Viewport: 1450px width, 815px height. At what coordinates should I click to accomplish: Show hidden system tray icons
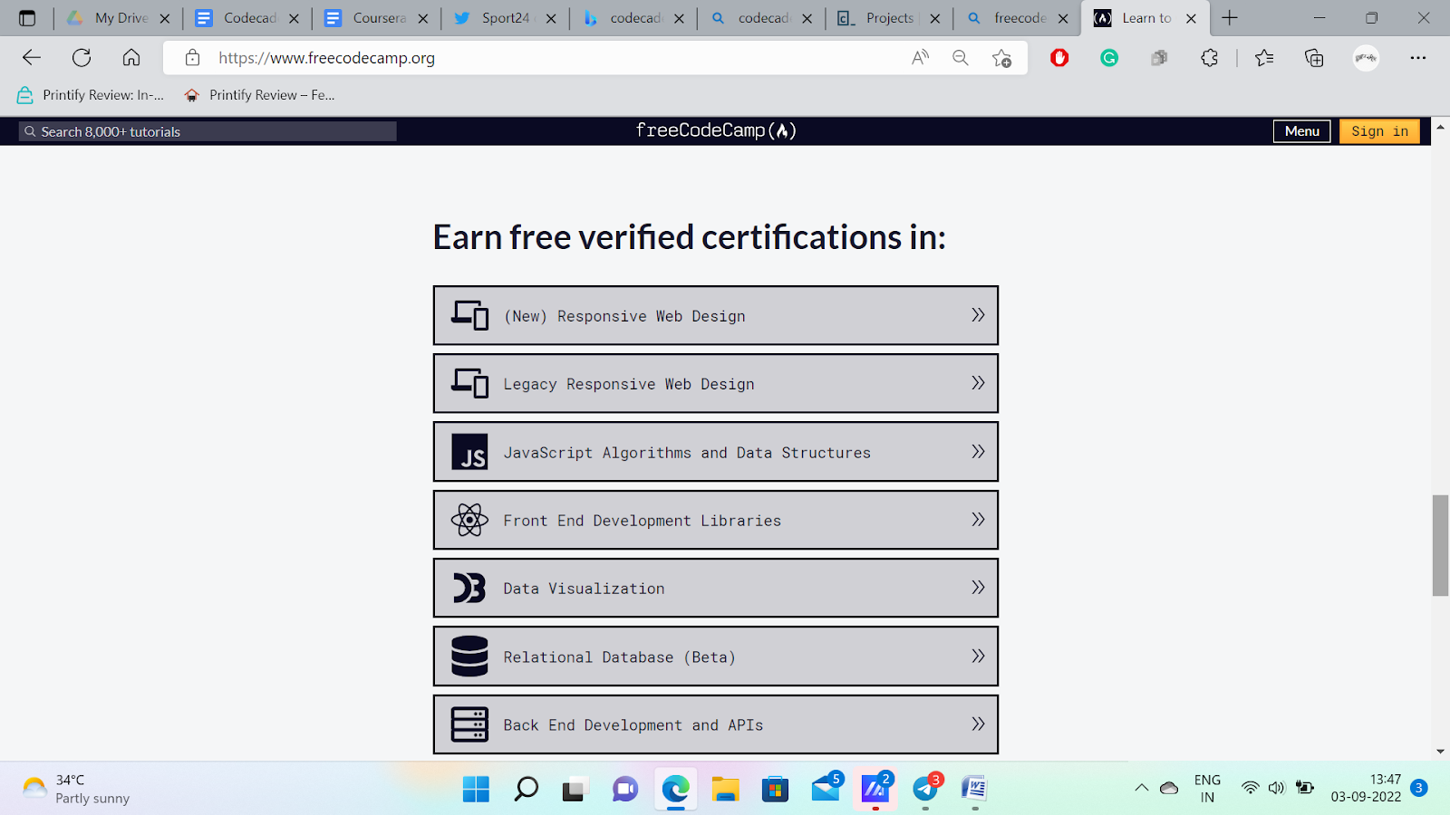pos(1141,788)
